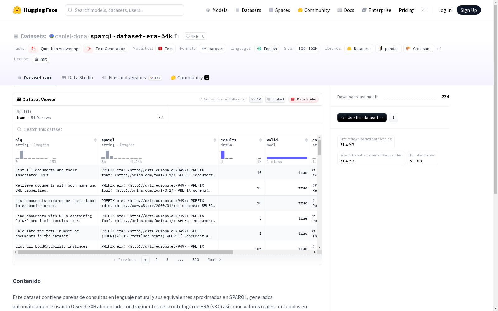Click the 'Find documents with URLs containing RINF' cell
This screenshot has width=498, height=311.
pos(56,218)
